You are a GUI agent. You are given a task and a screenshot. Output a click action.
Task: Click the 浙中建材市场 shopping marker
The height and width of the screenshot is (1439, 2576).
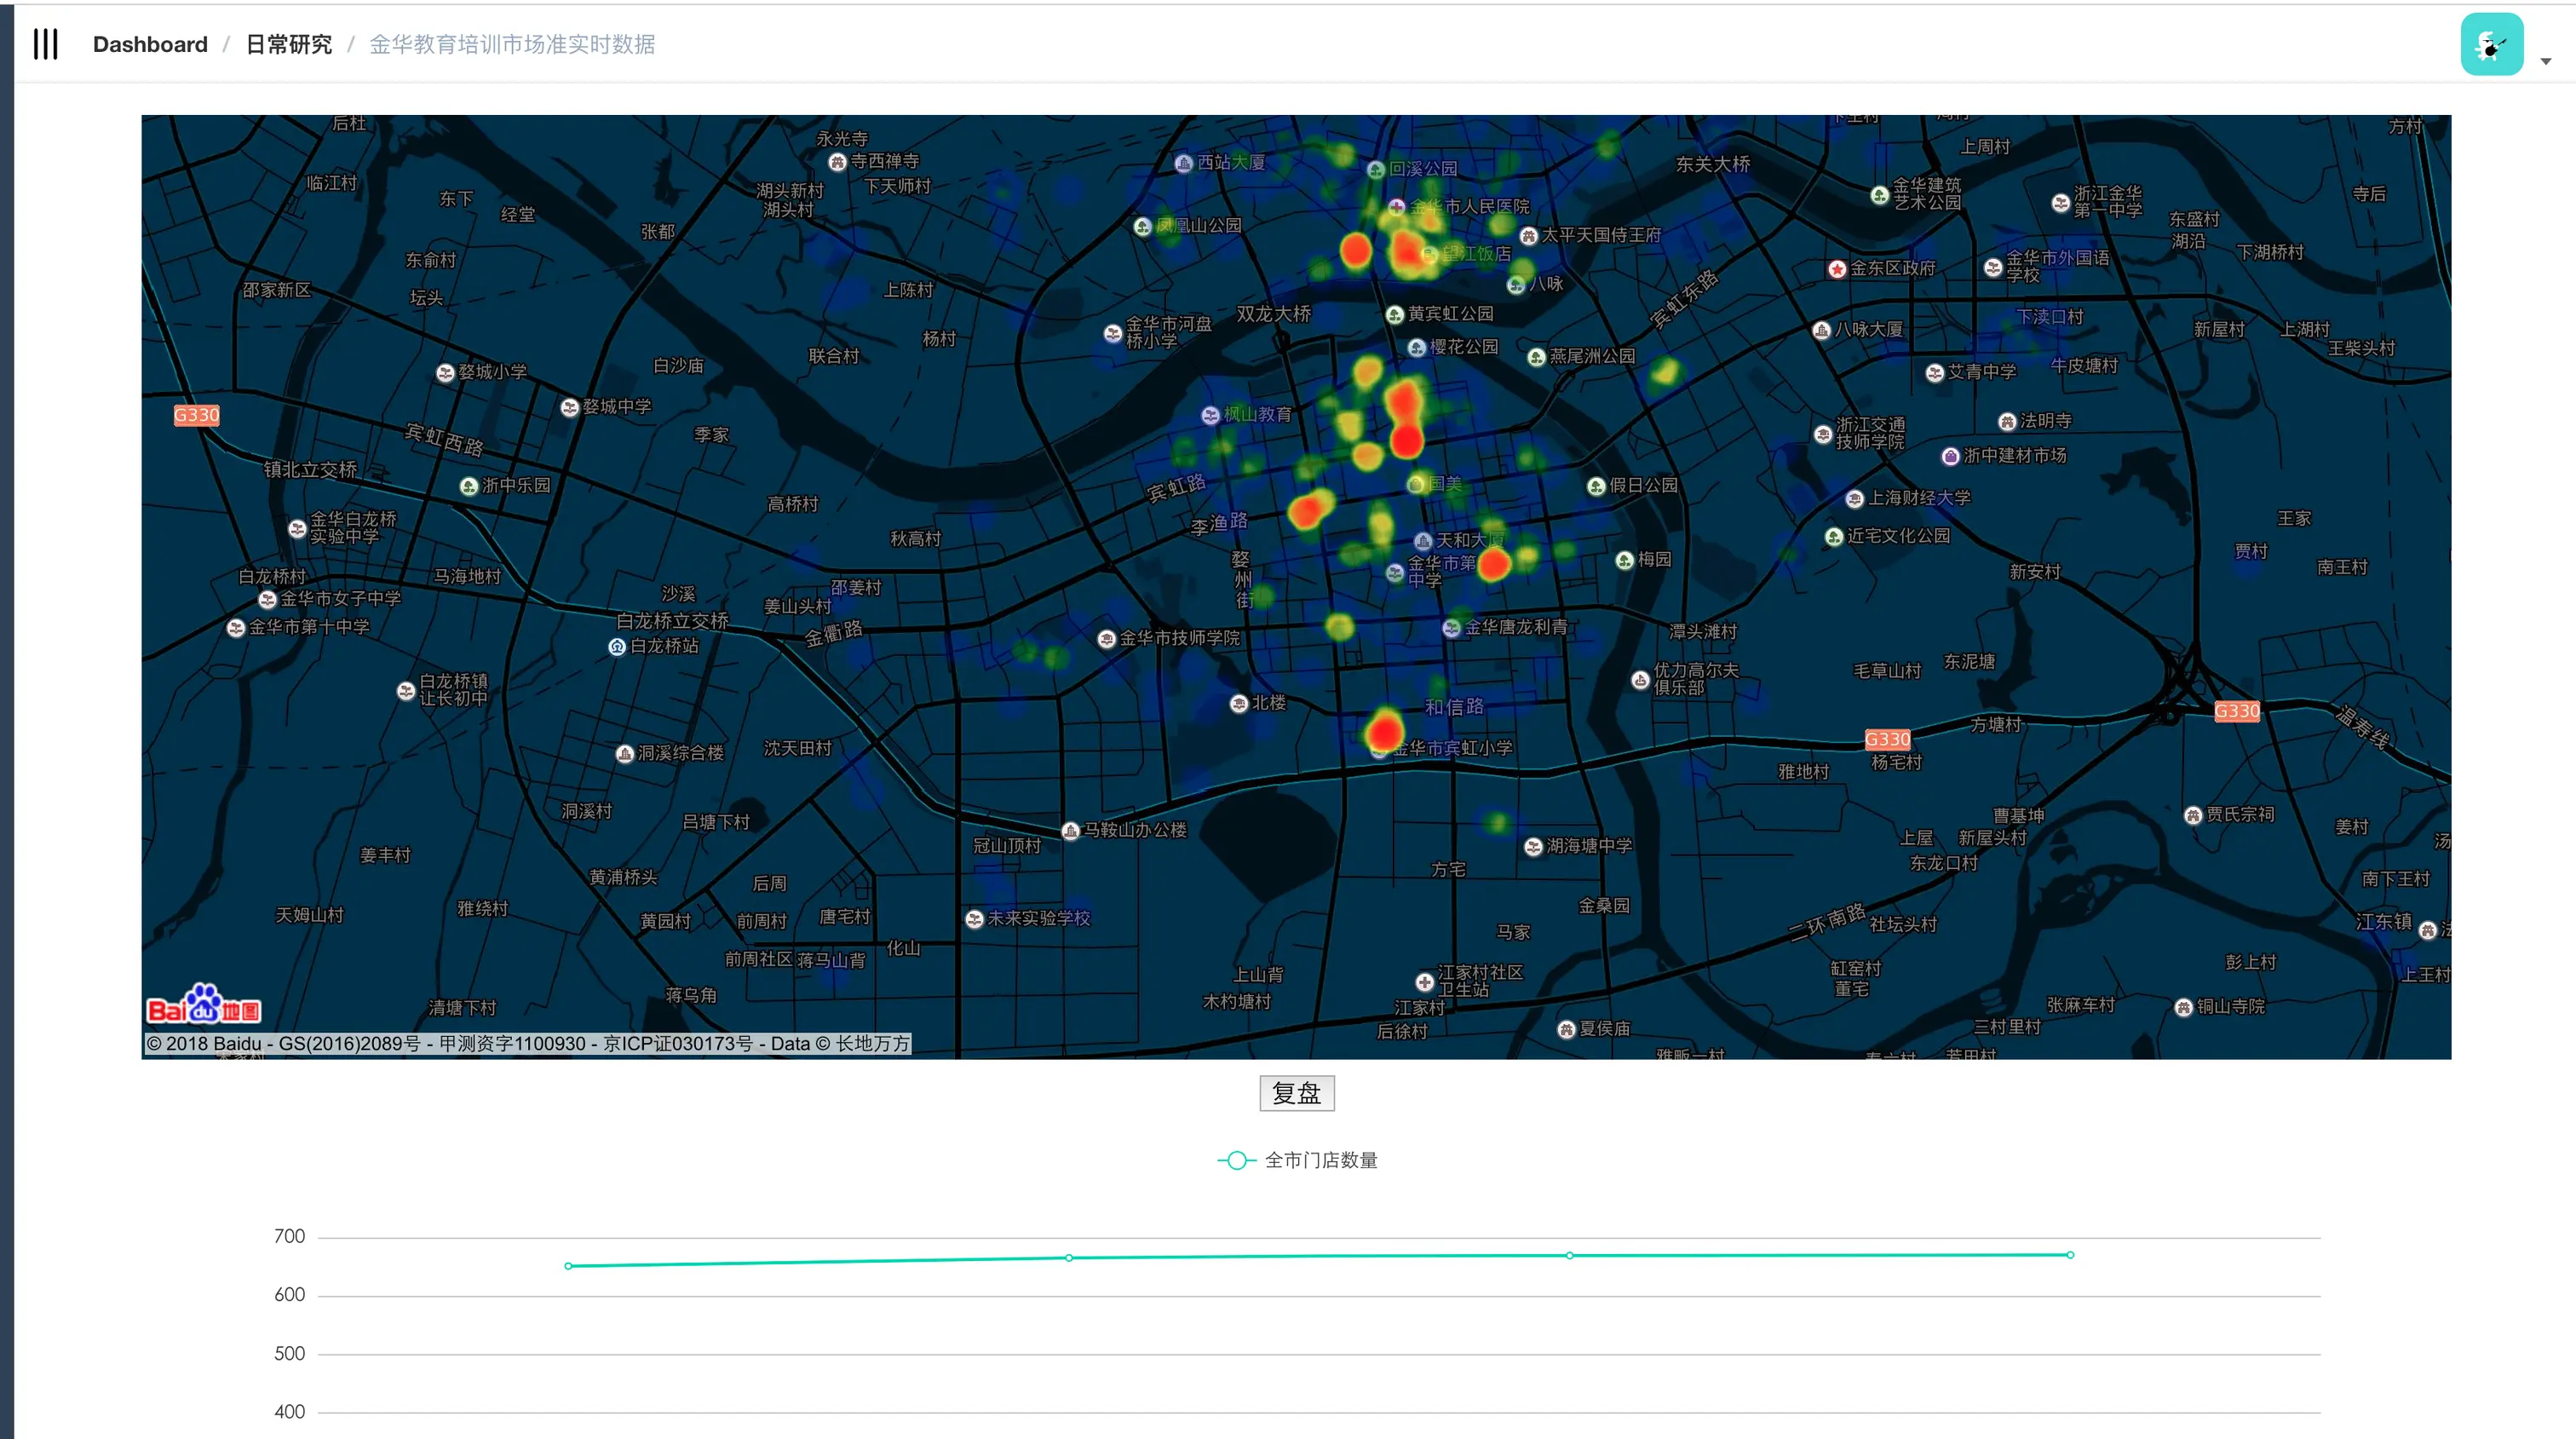click(x=1950, y=456)
